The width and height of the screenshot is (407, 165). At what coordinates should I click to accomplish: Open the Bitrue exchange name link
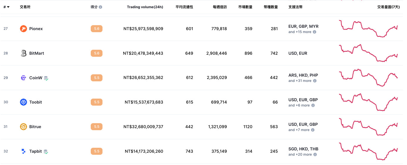point(35,127)
